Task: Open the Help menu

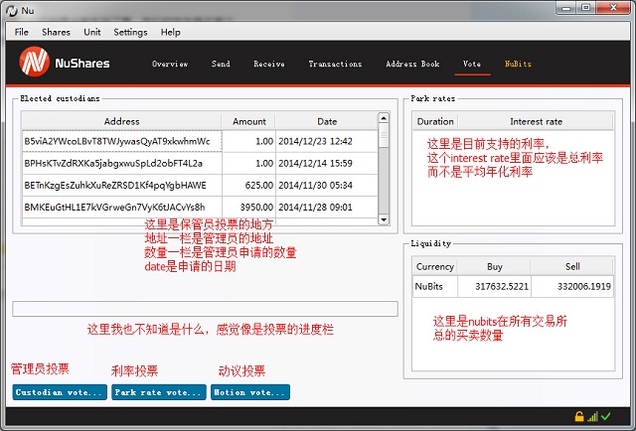Action: coord(170,32)
